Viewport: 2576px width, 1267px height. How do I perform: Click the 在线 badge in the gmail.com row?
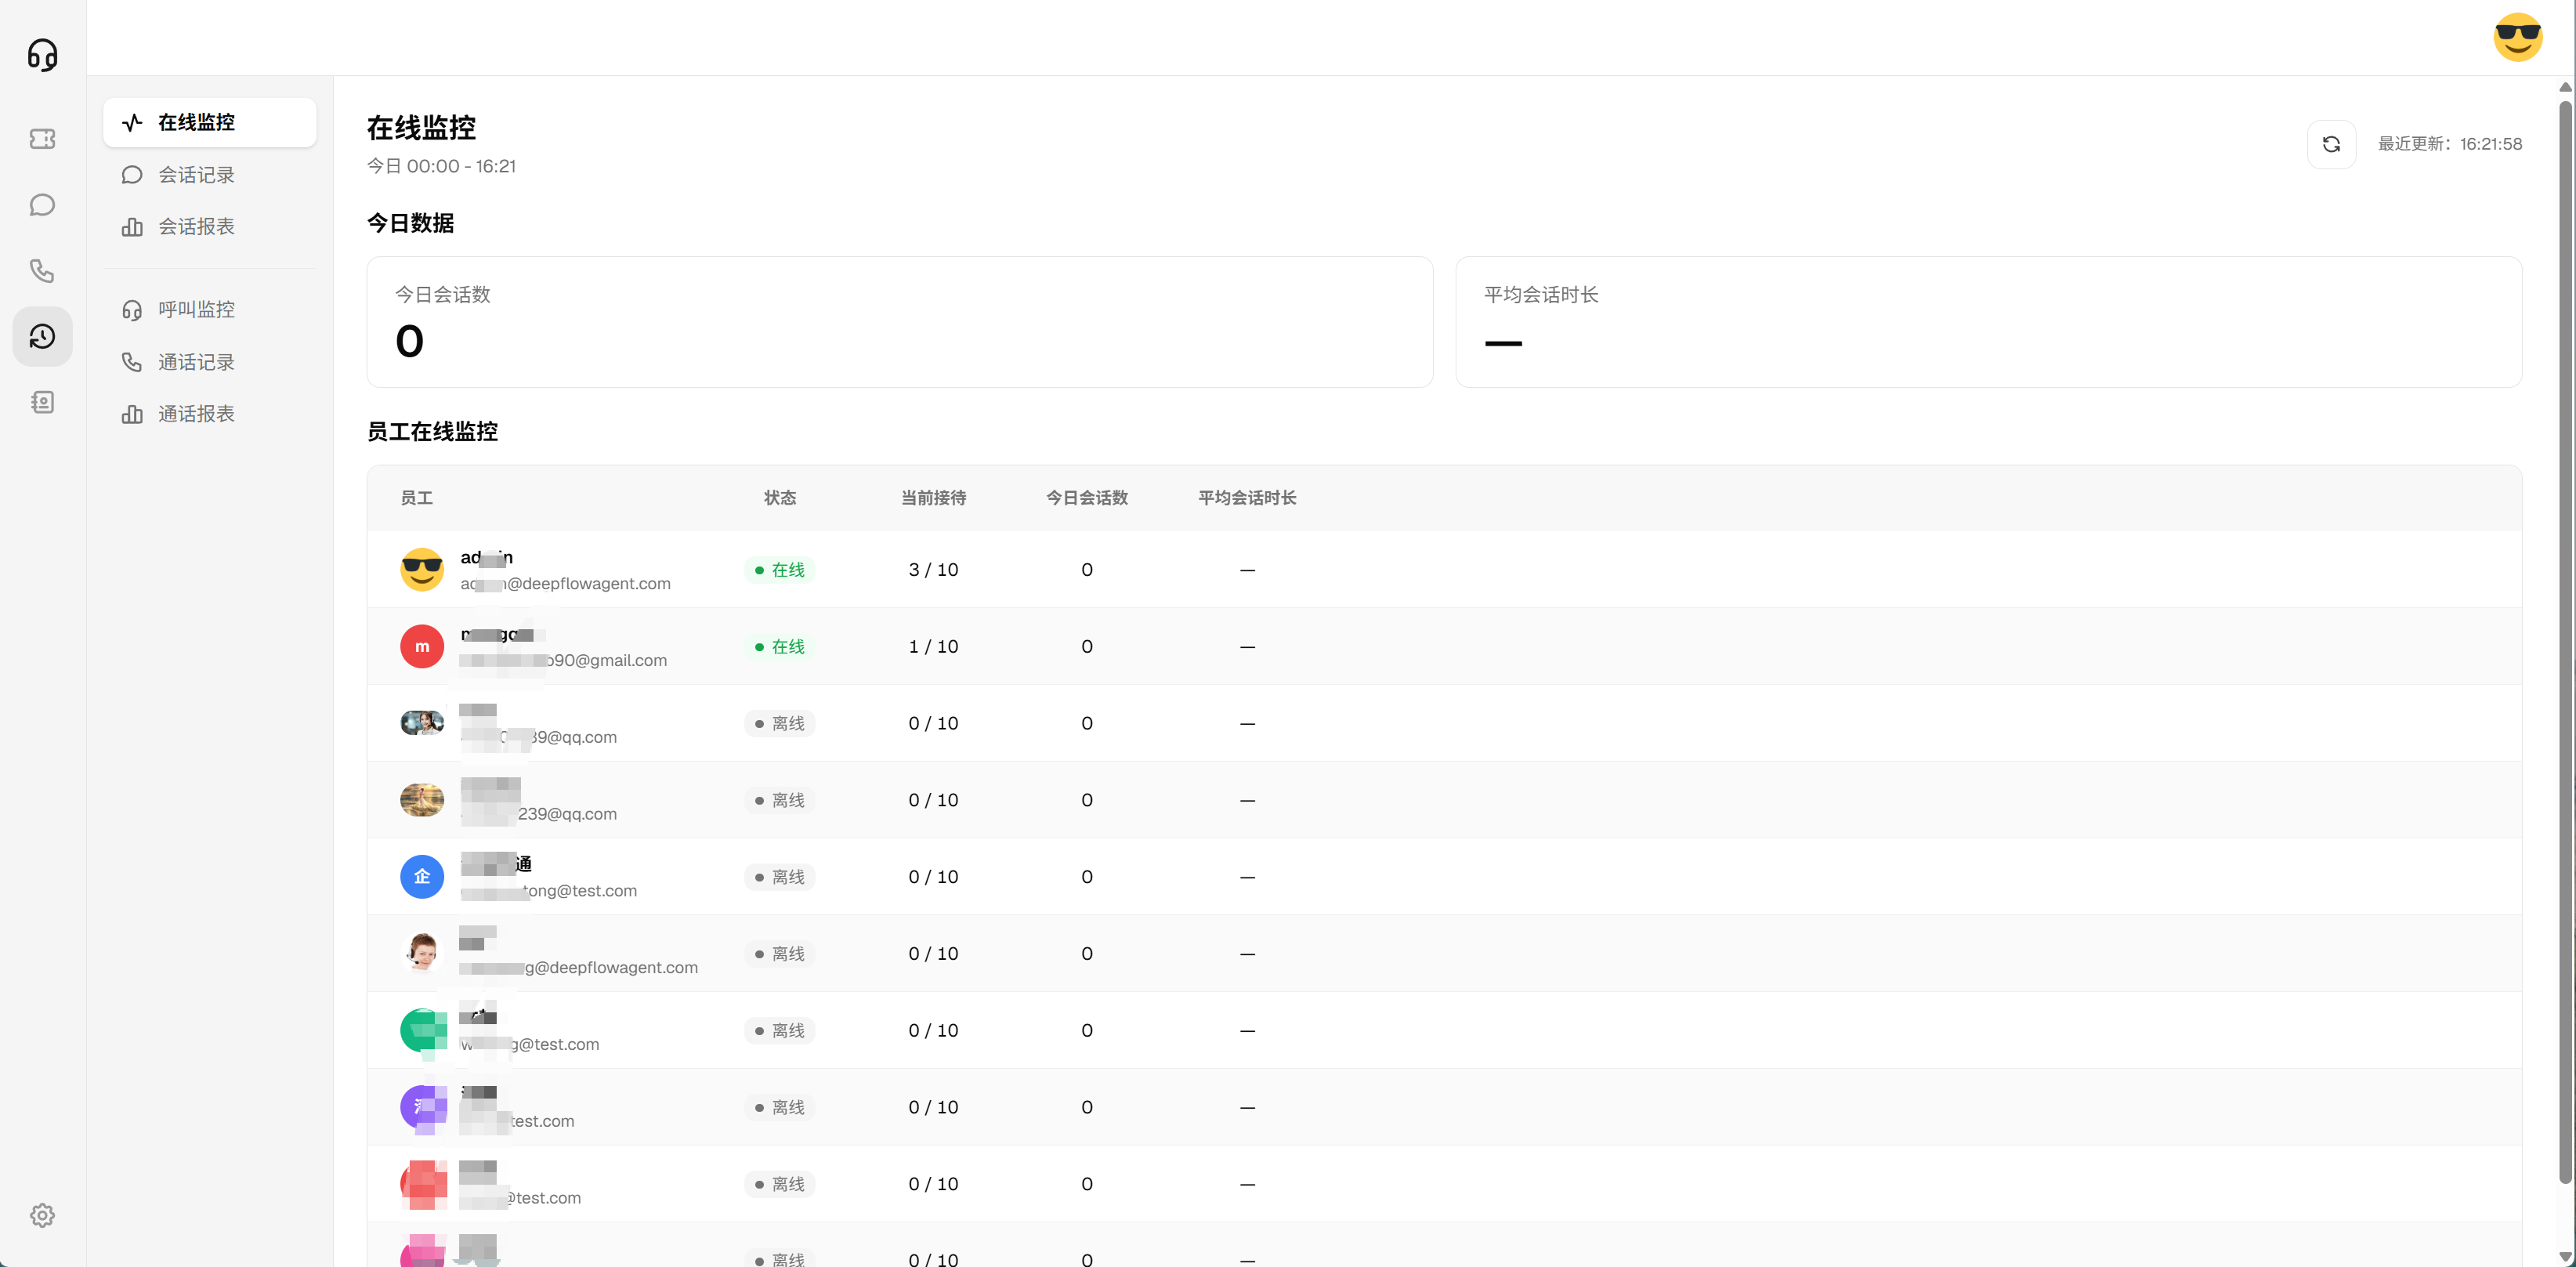(x=780, y=647)
